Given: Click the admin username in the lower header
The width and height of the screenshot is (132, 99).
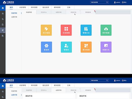Looking at the screenshot, I should (x=118, y=80).
